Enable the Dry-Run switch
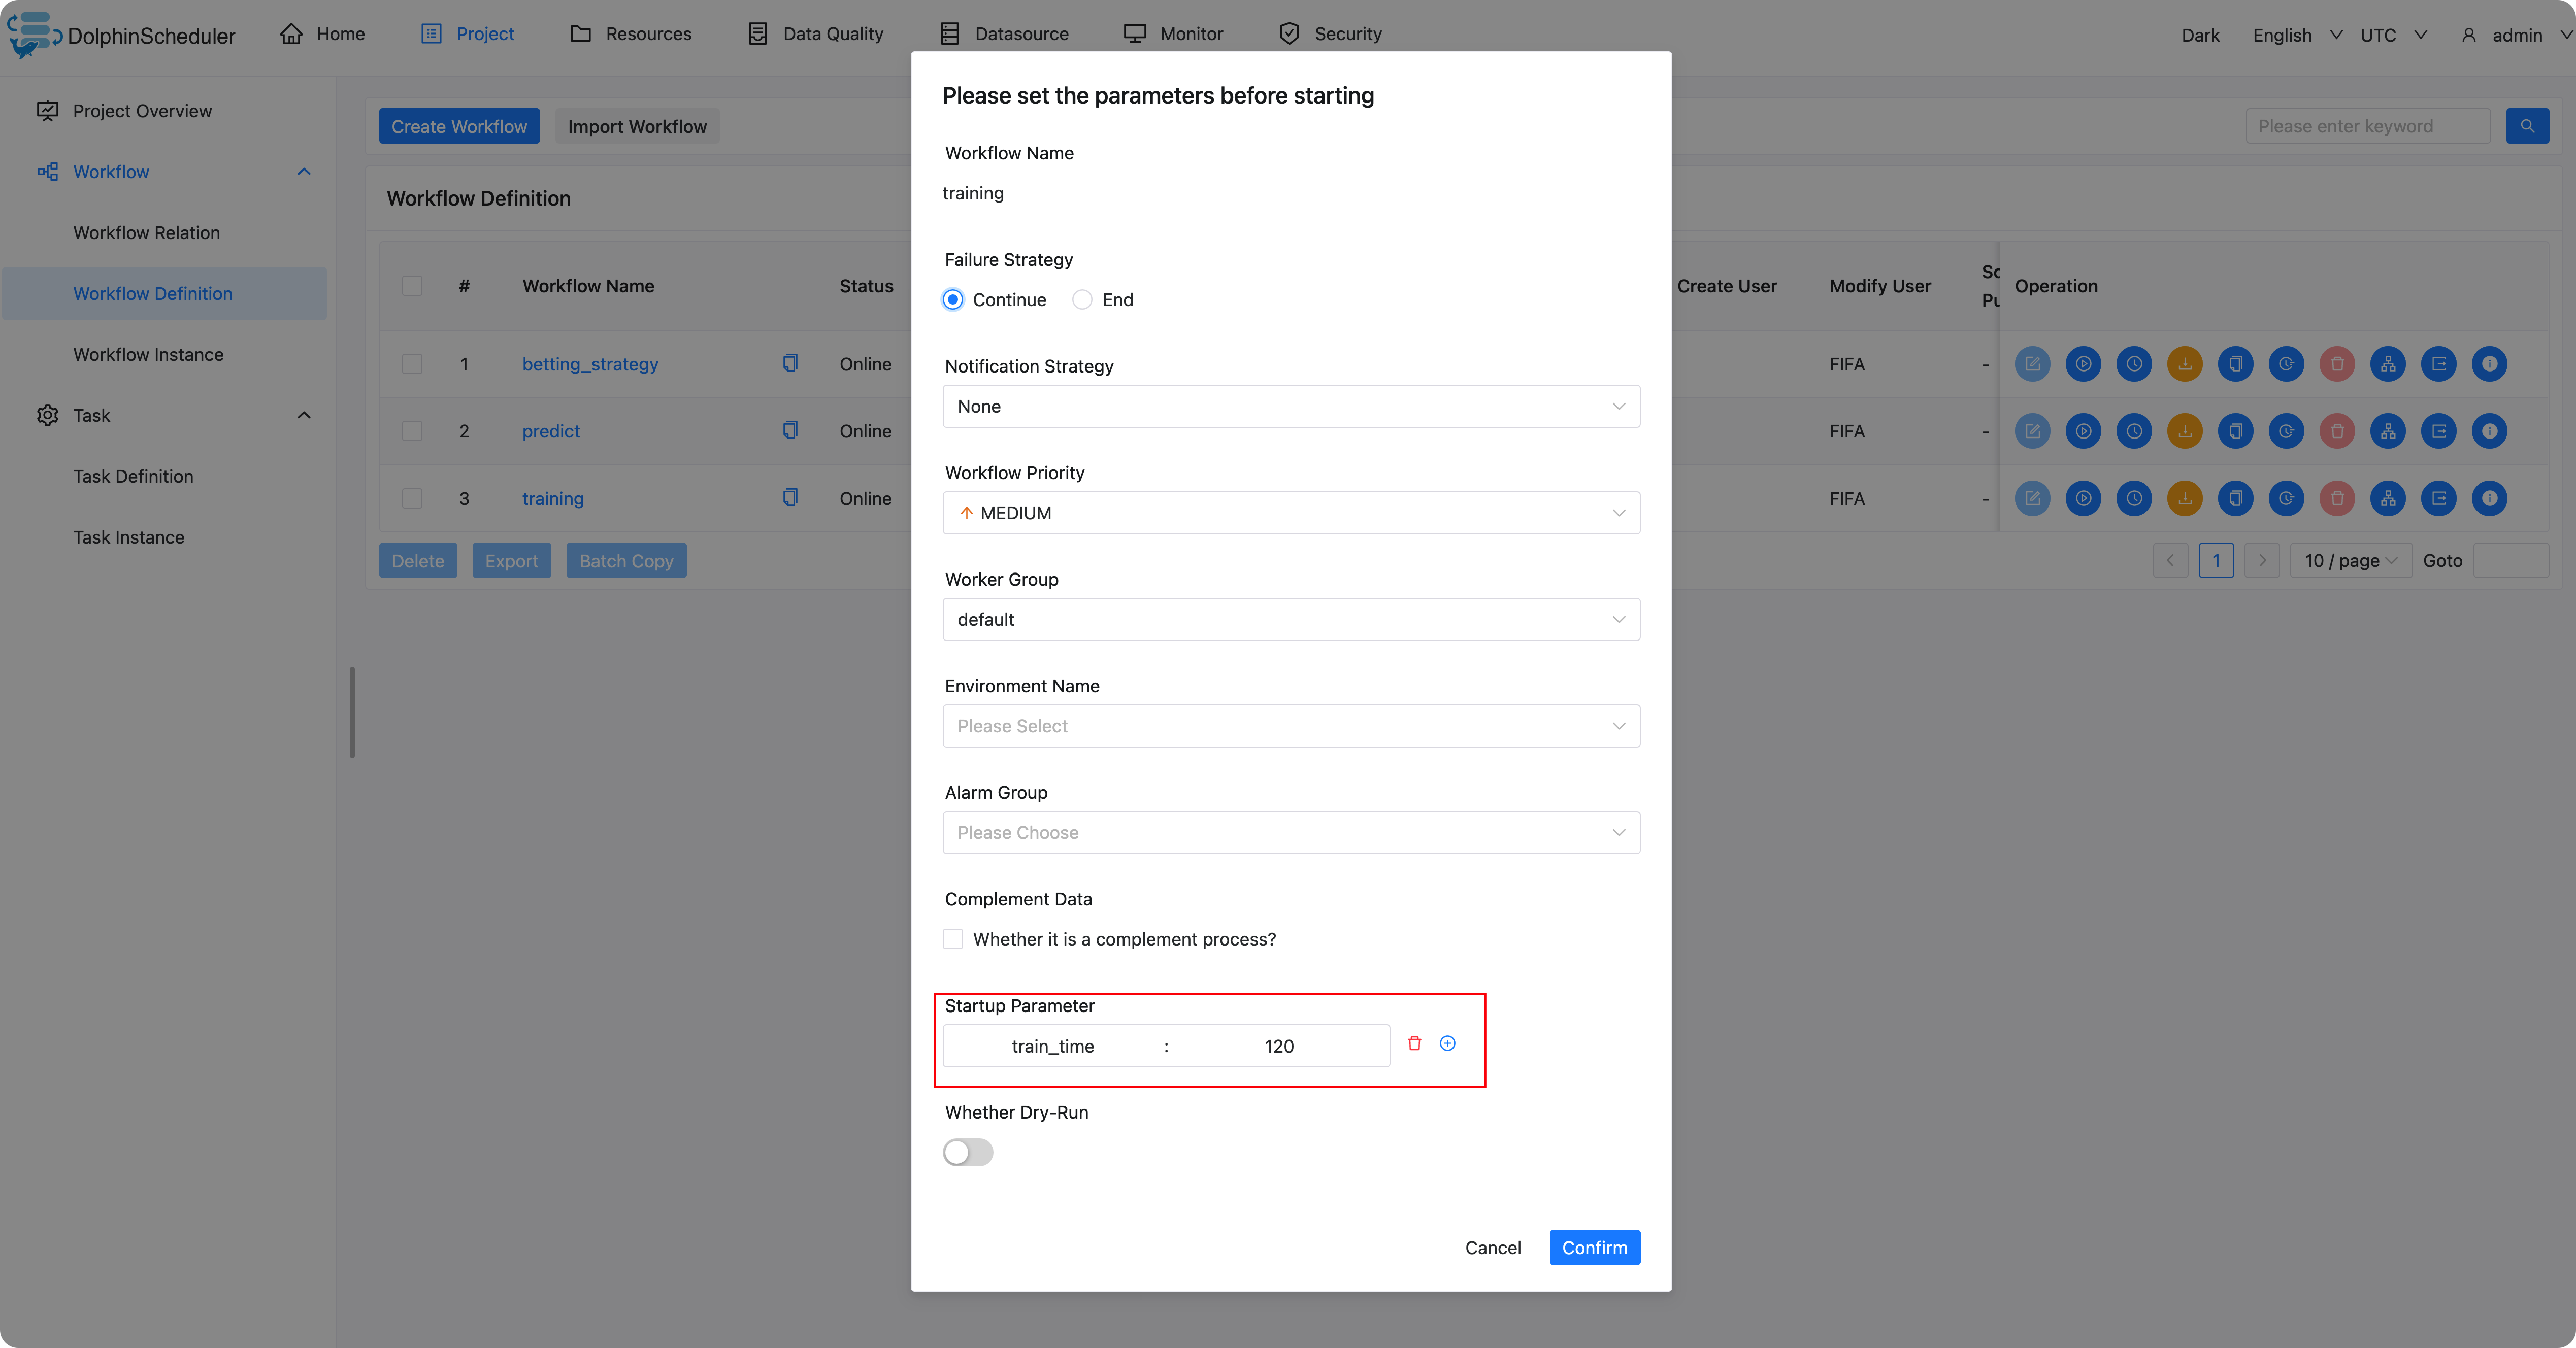The image size is (2576, 1348). [967, 1152]
